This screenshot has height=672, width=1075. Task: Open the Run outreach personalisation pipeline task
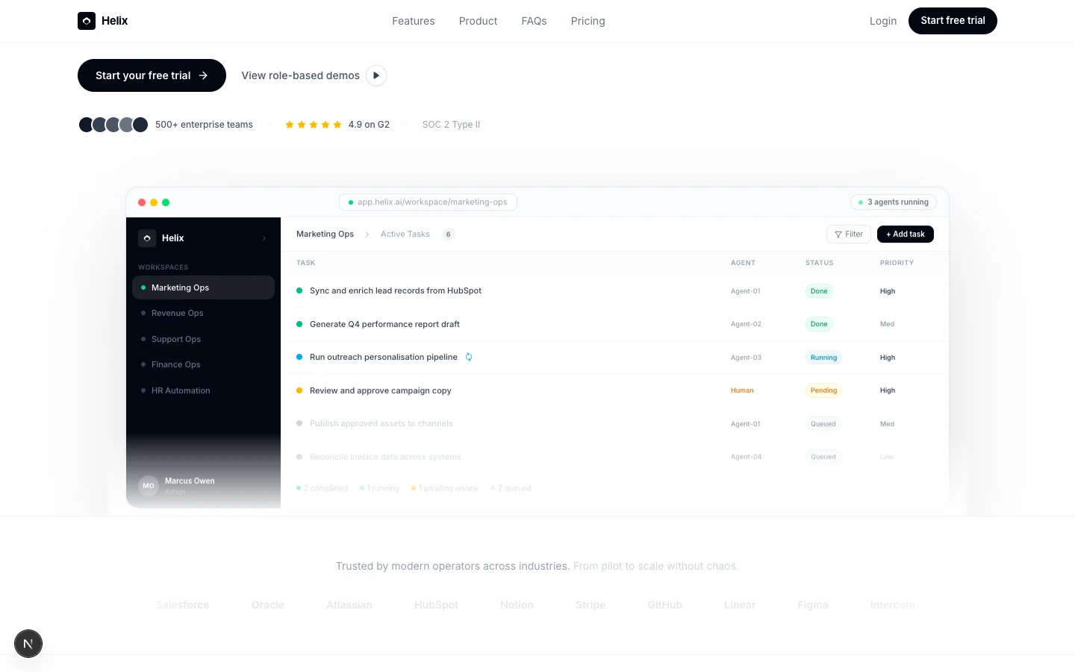[x=384, y=357]
